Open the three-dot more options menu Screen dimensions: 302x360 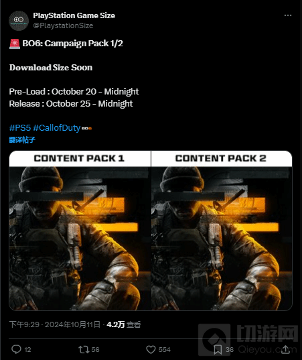point(287,15)
